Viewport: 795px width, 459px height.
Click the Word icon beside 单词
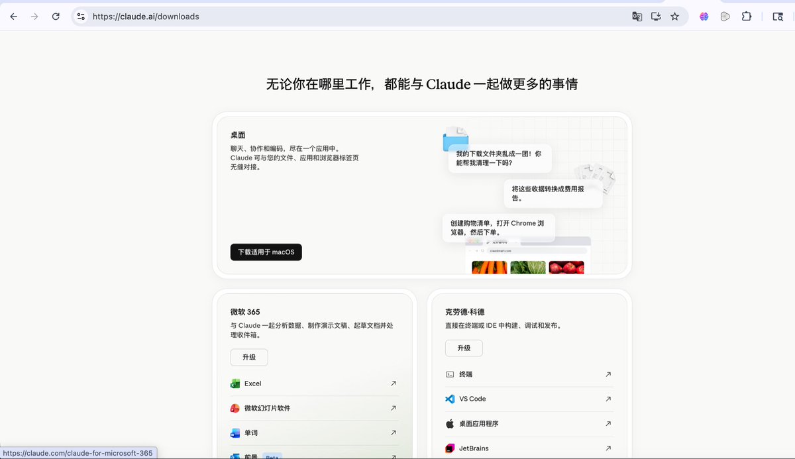[x=235, y=433]
